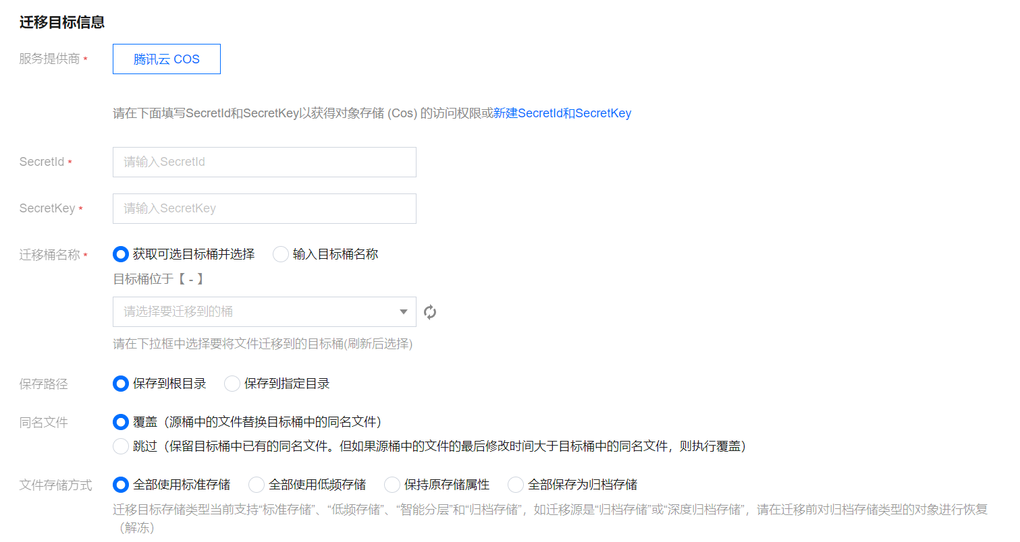The width and height of the screenshot is (1020, 542).
Task: Choose 全部保存为归档存储 storage option
Action: 516,485
